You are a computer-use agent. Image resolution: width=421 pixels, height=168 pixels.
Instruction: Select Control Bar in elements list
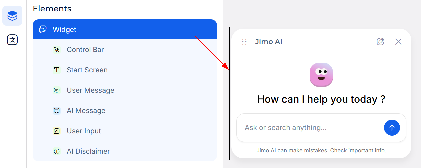[x=85, y=50]
